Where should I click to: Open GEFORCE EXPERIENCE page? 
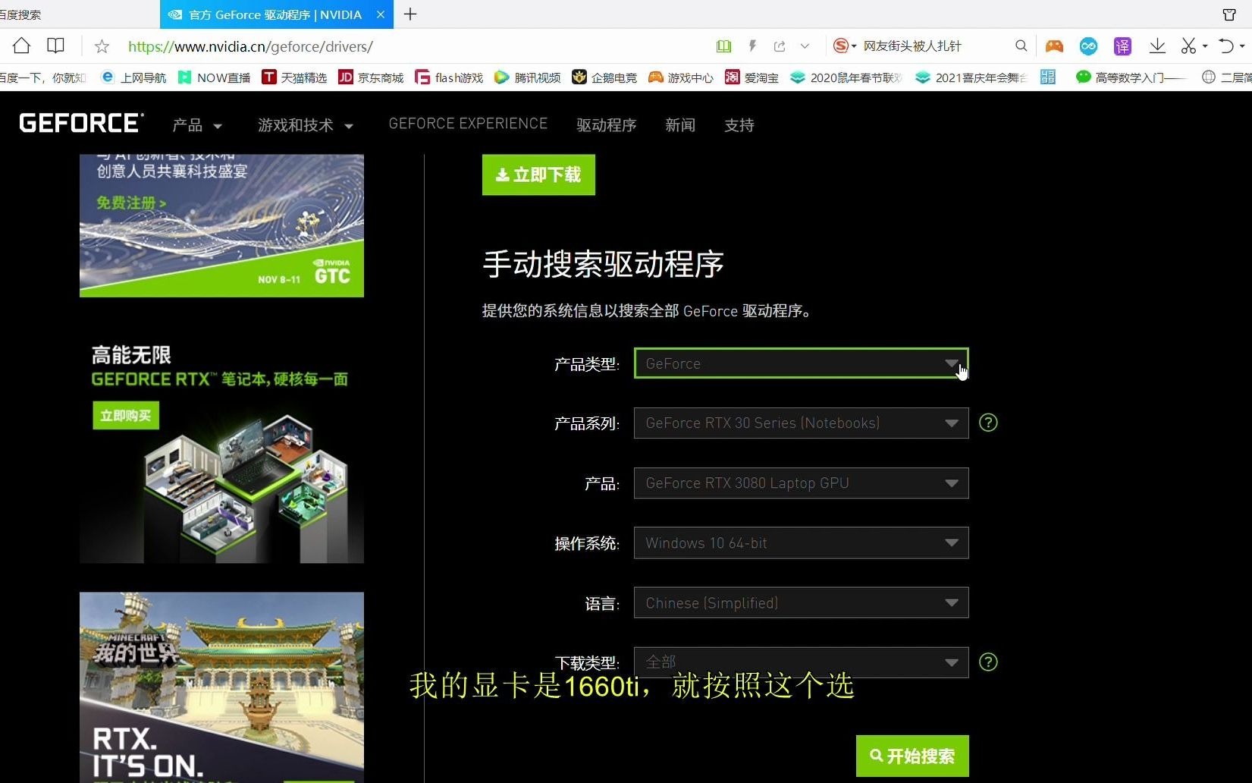point(468,124)
